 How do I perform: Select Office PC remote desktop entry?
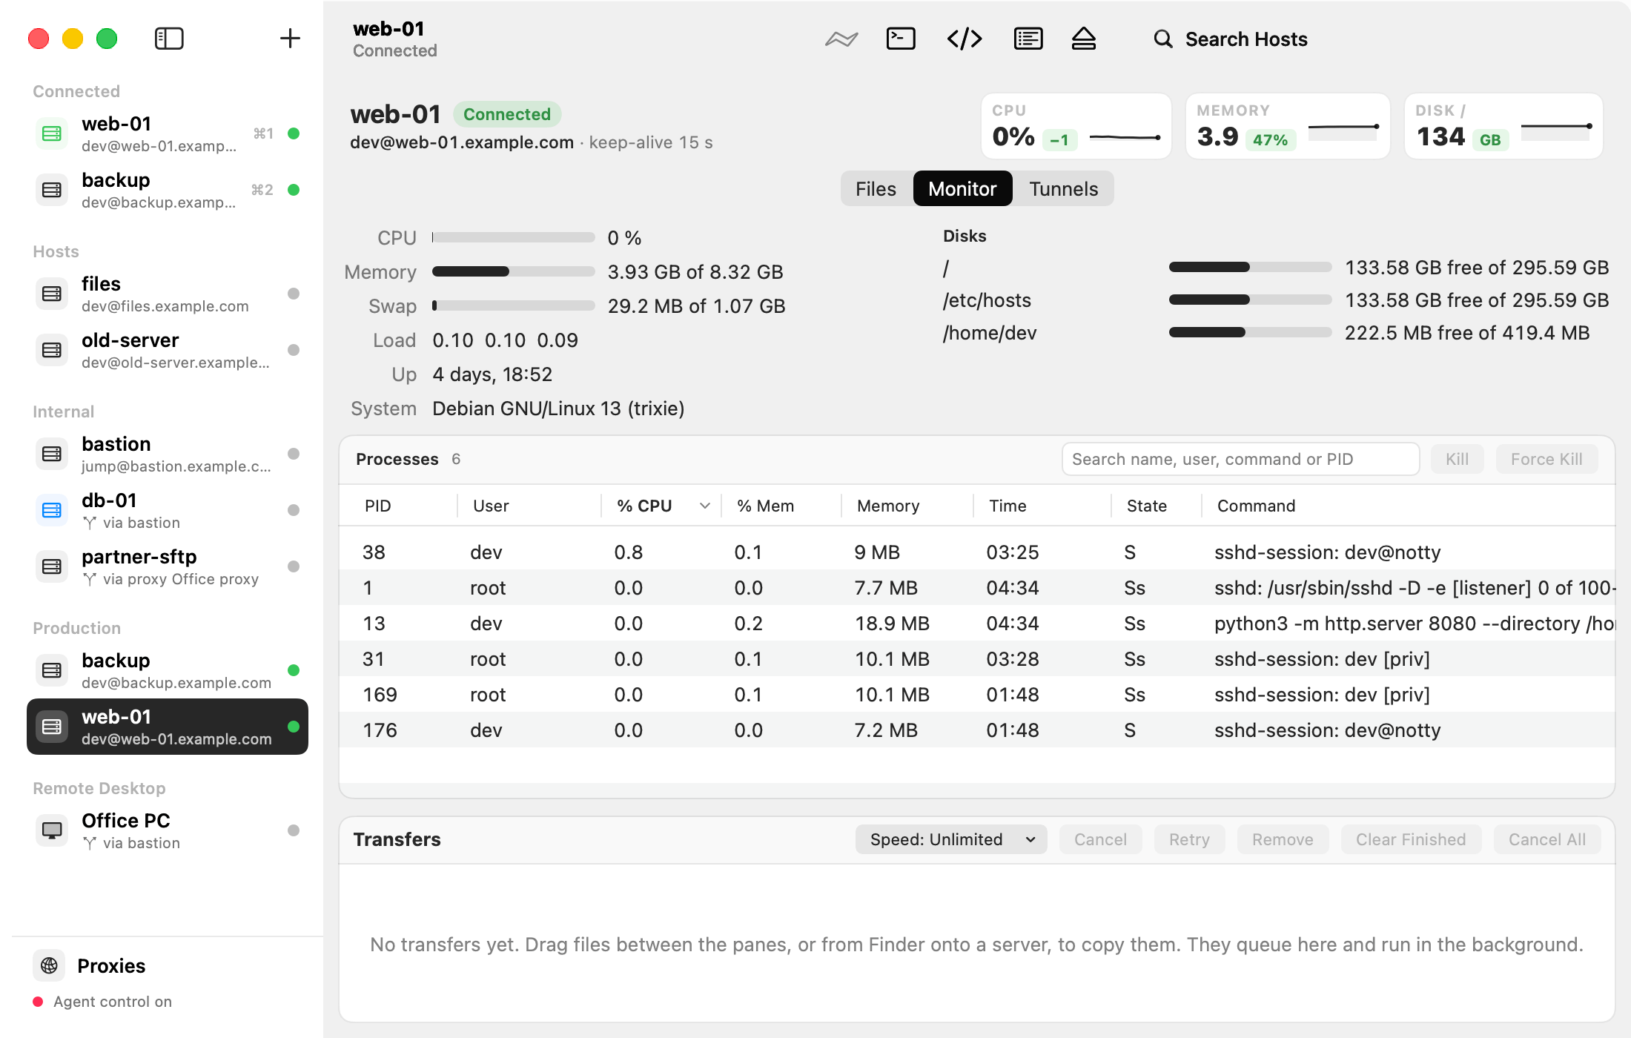[x=168, y=830]
